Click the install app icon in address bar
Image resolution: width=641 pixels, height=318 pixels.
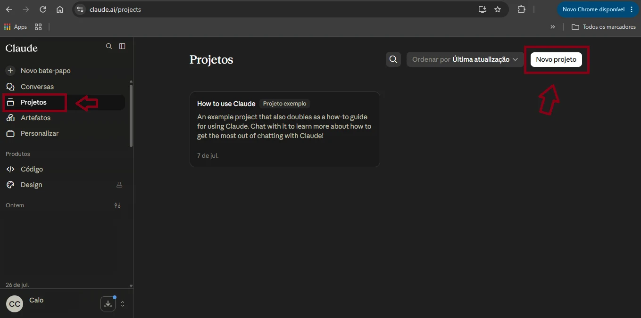coord(482,9)
